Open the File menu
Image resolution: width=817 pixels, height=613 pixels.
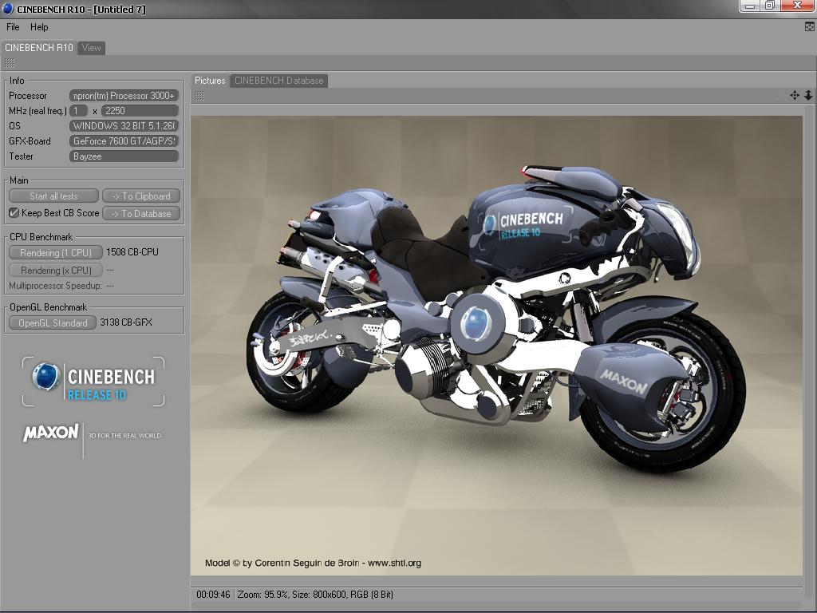13,27
